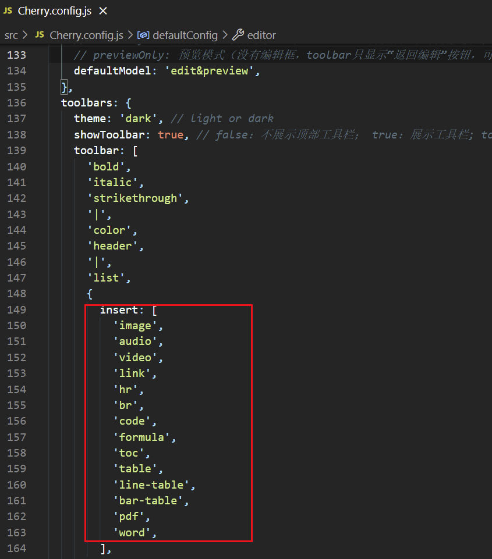This screenshot has height=559, width=492.
Task: Click the 'toc' string
Action: (129, 453)
